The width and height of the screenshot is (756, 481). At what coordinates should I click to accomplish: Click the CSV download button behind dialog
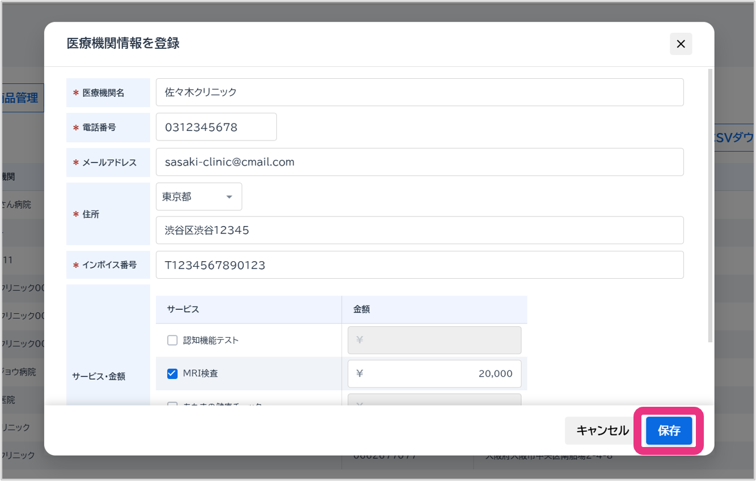click(x=734, y=138)
